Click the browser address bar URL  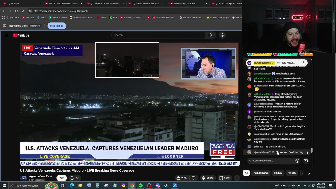(61, 11)
